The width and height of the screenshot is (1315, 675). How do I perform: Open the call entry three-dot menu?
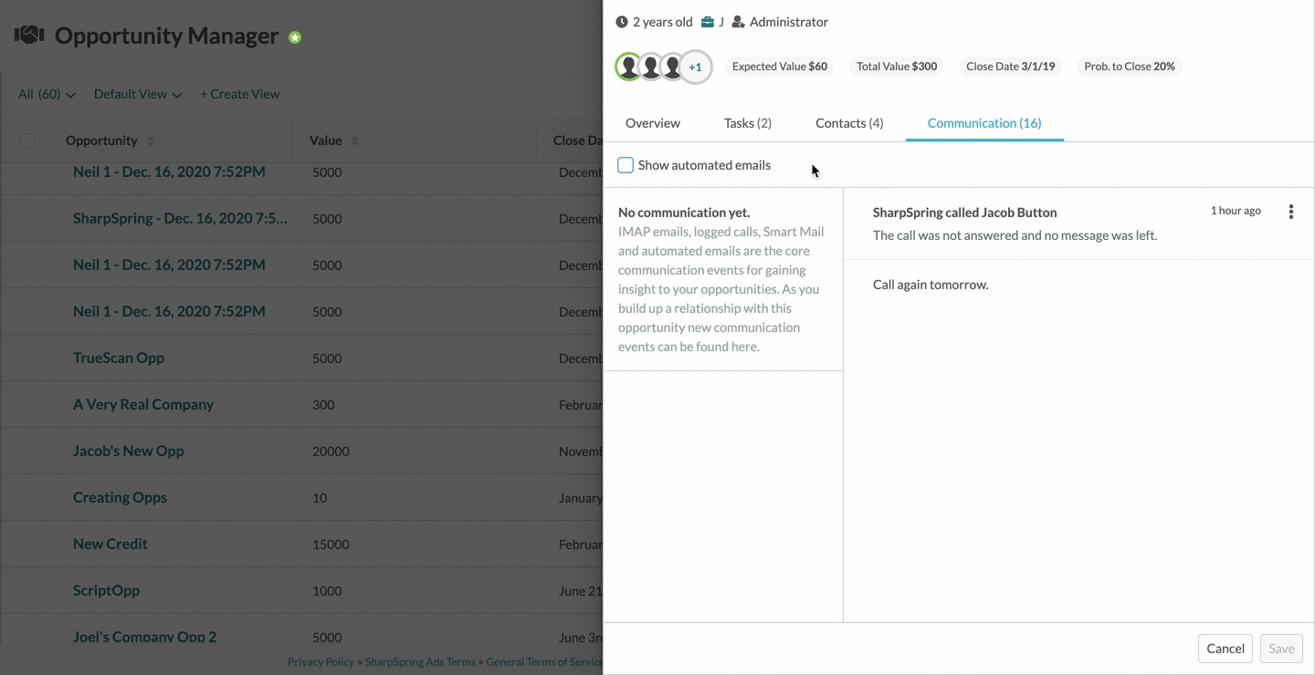1290,212
